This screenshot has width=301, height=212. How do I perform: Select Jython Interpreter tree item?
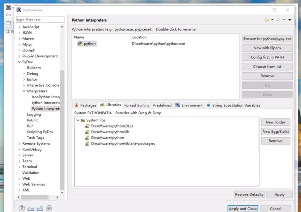(46, 103)
